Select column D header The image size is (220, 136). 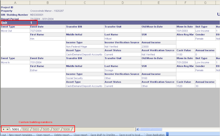click(x=122, y=3)
